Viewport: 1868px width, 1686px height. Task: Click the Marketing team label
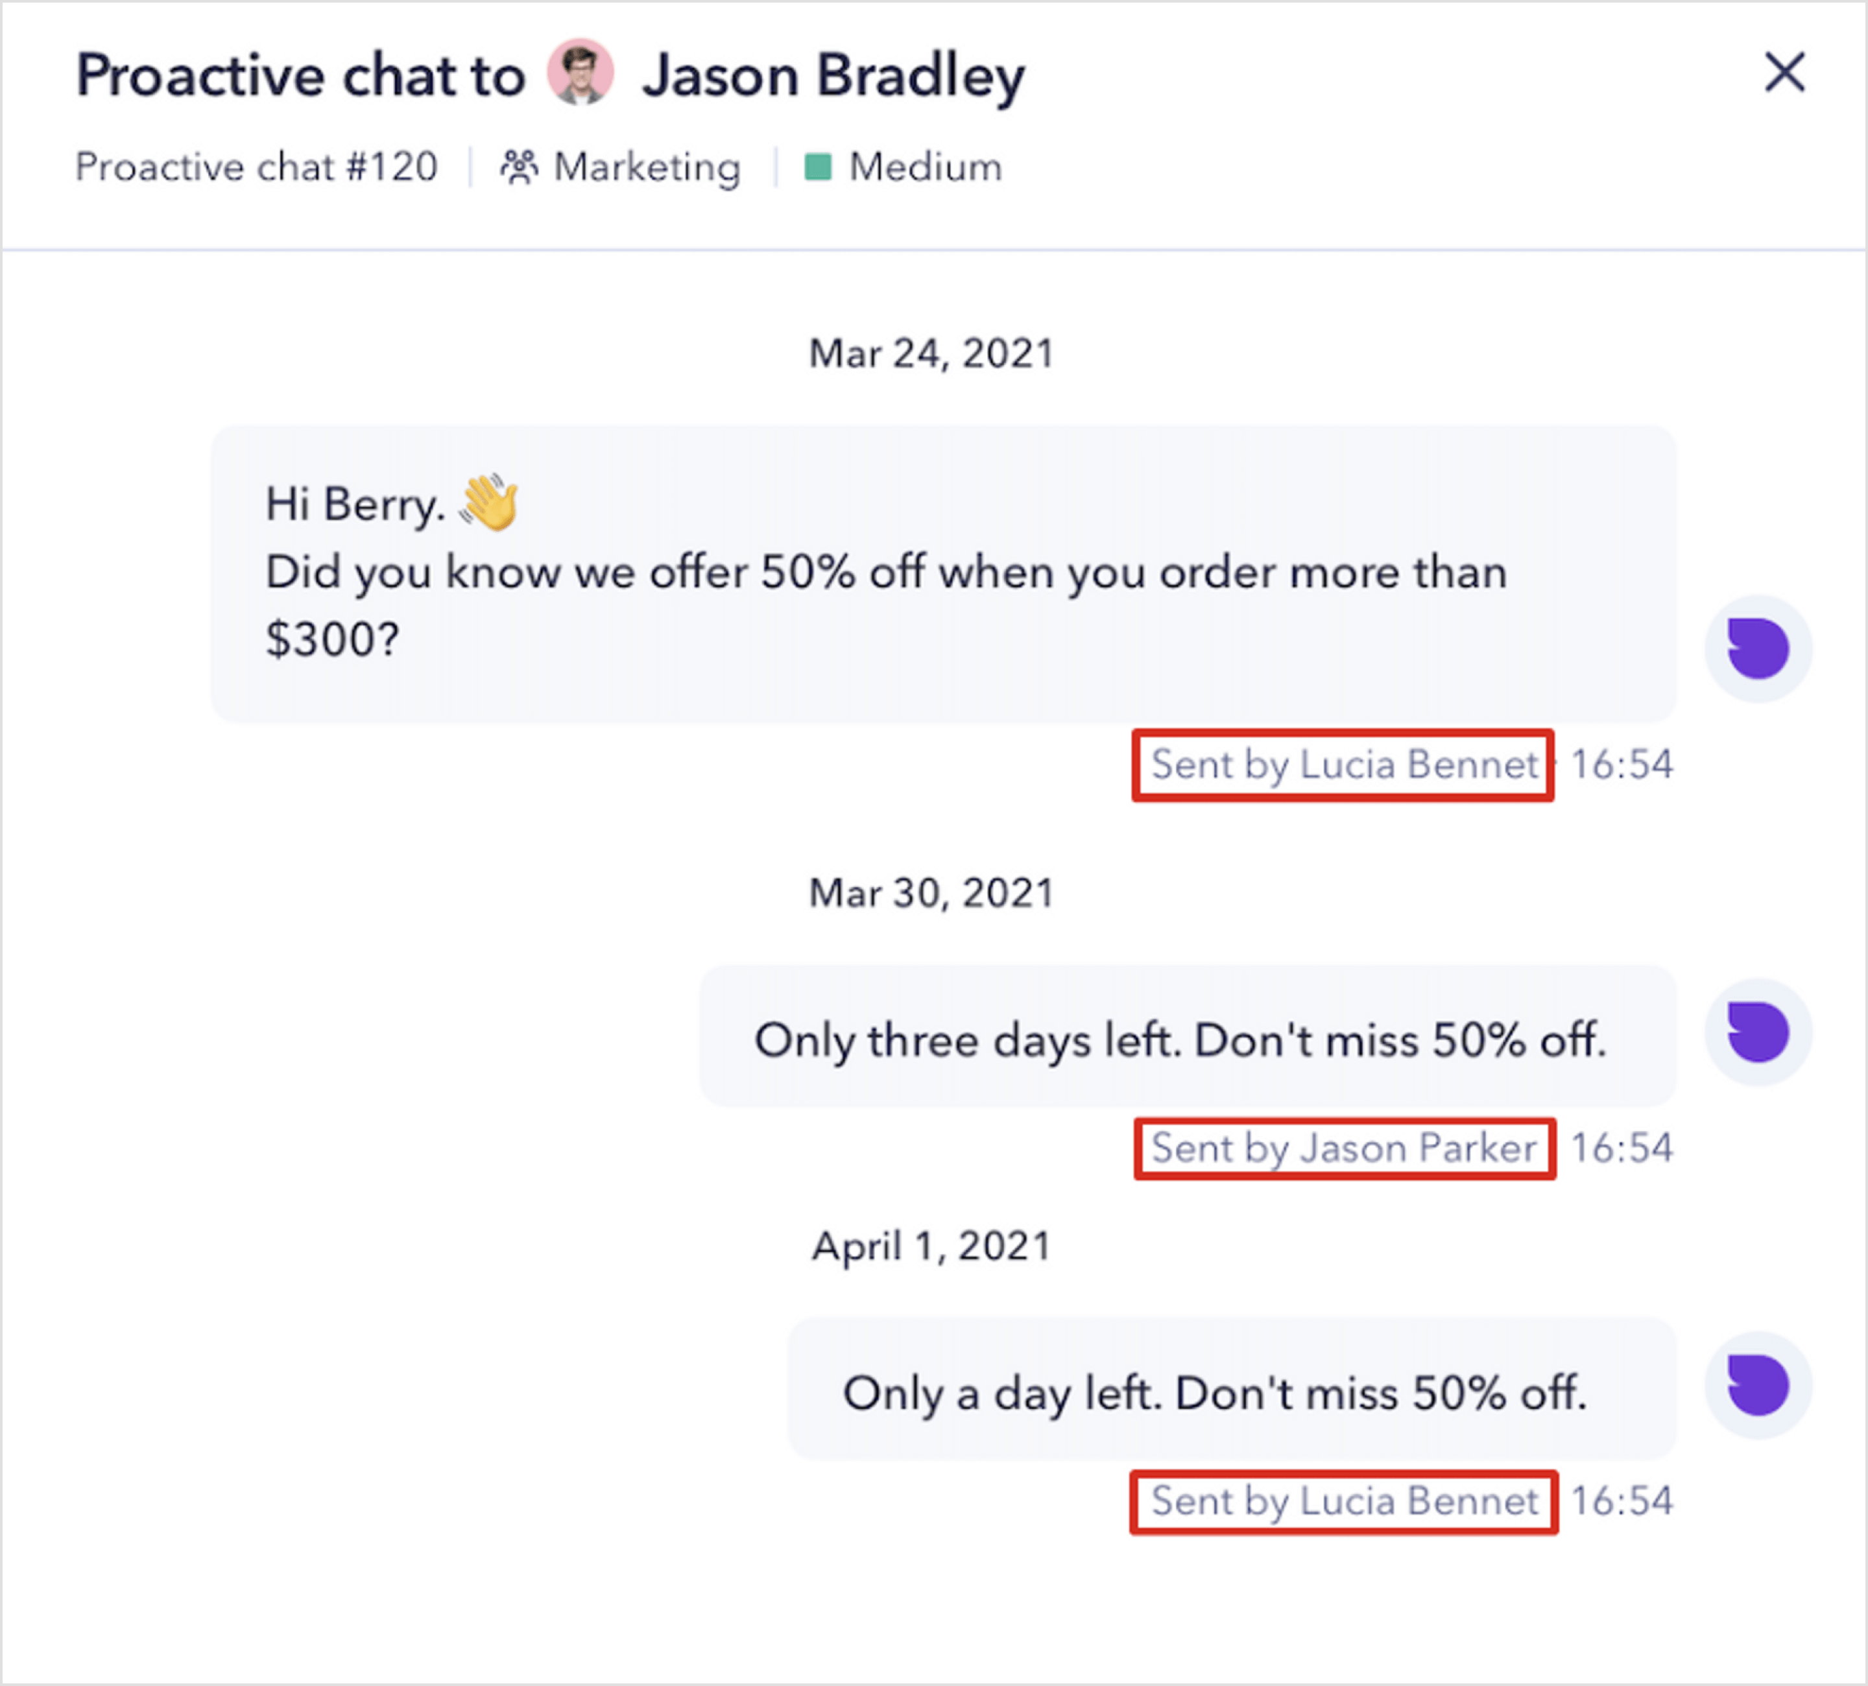pos(647,168)
